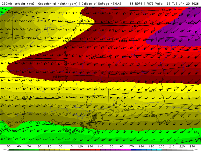This screenshot has width=201, height=151.
Task: Click the 10320 height contour label
Action: [166, 10]
